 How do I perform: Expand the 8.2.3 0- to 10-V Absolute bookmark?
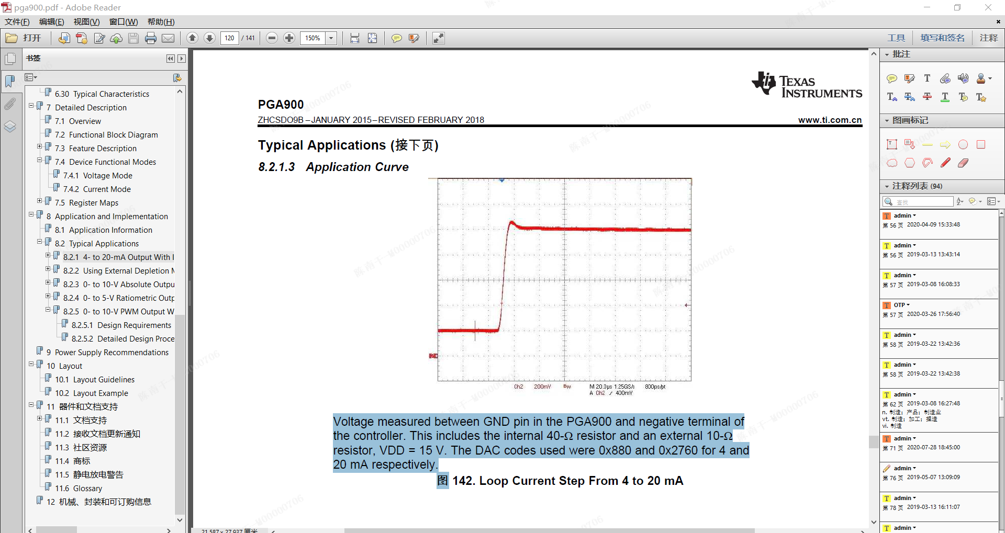coord(48,282)
